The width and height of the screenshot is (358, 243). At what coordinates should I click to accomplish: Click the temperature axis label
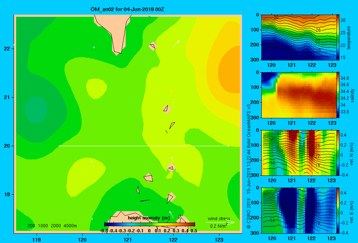pos(349,38)
